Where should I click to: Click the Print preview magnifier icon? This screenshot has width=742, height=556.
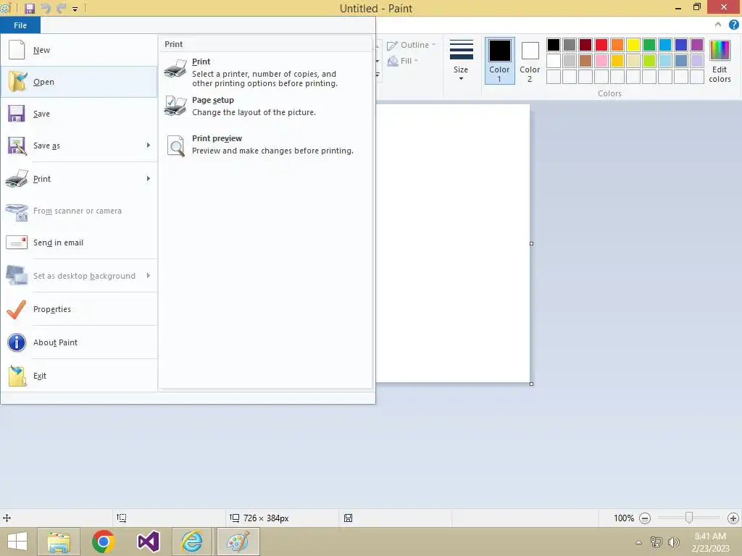click(175, 145)
